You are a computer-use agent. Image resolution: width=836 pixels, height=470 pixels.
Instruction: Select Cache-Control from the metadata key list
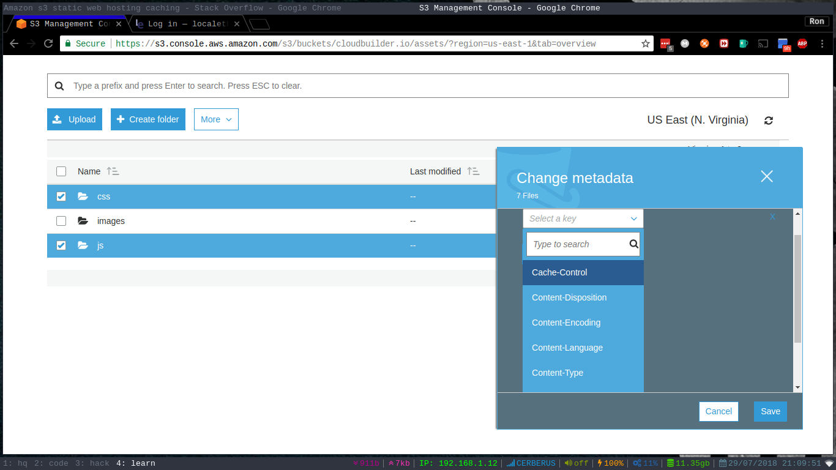pos(559,272)
